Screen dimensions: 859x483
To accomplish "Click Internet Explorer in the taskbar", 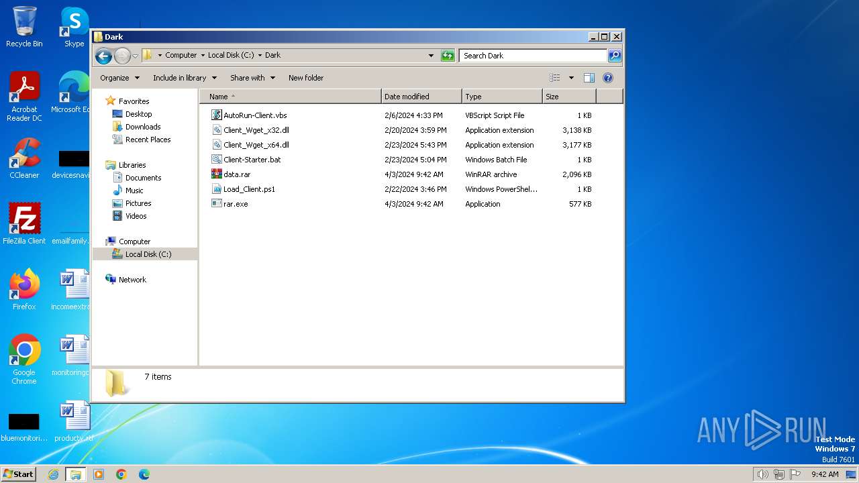I will 54,474.
